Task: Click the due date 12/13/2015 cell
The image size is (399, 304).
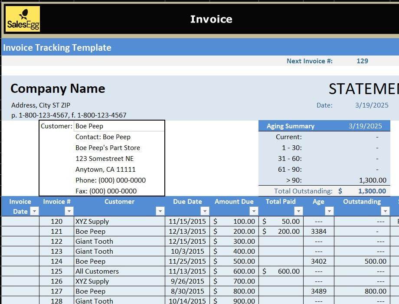Action: pyautogui.click(x=187, y=232)
